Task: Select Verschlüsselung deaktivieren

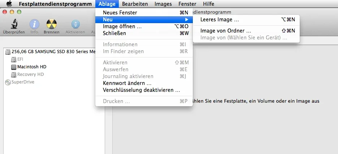Action: pos(141,90)
